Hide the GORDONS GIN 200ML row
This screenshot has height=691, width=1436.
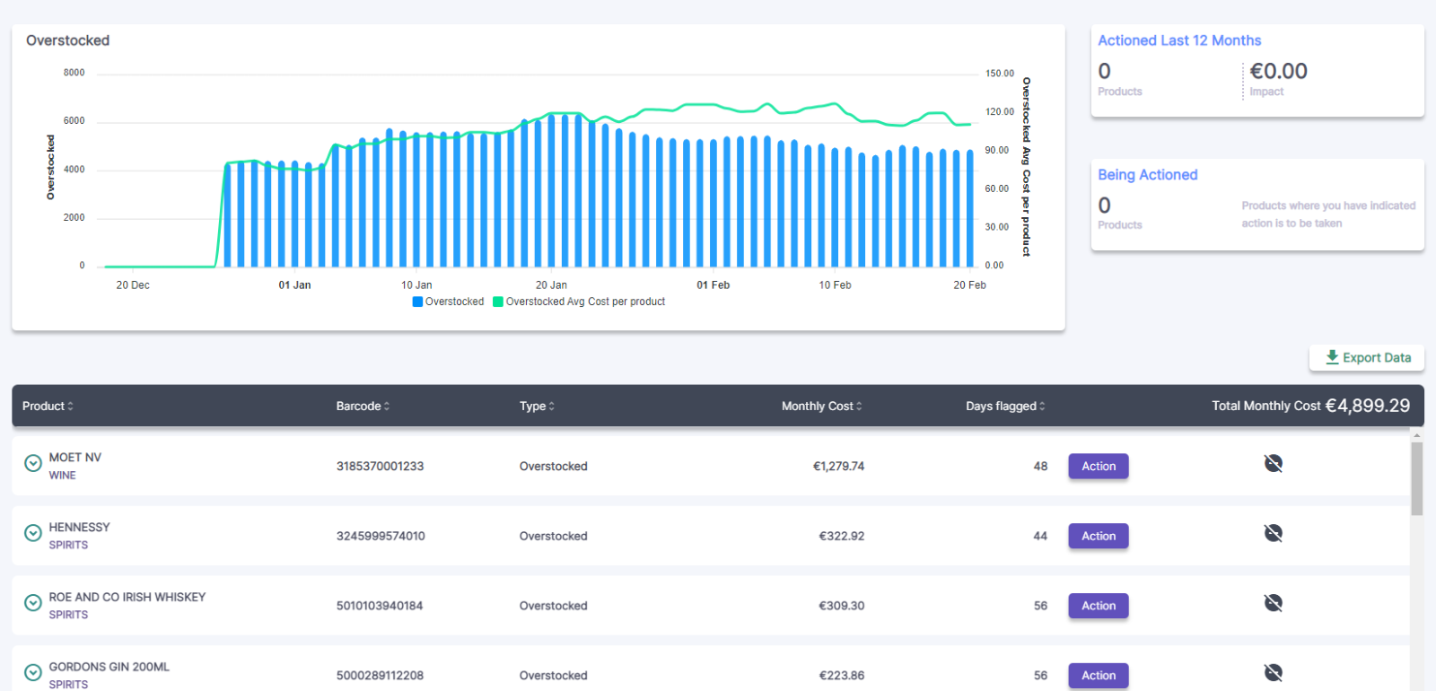[x=1273, y=673]
